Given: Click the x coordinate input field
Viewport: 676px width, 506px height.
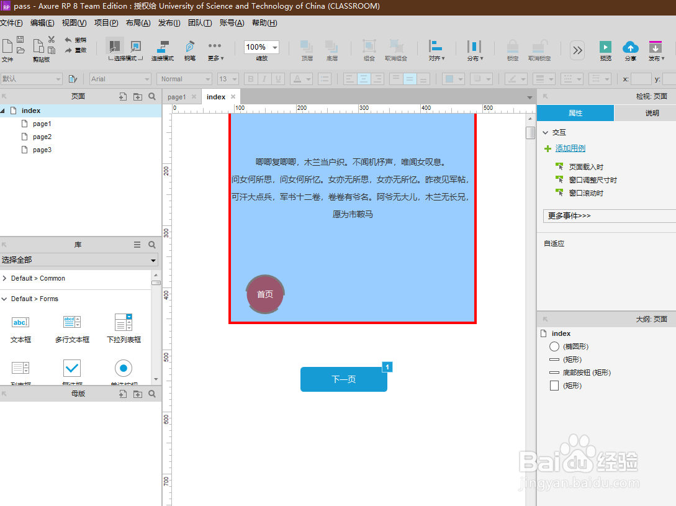Looking at the screenshot, I should click(x=641, y=79).
